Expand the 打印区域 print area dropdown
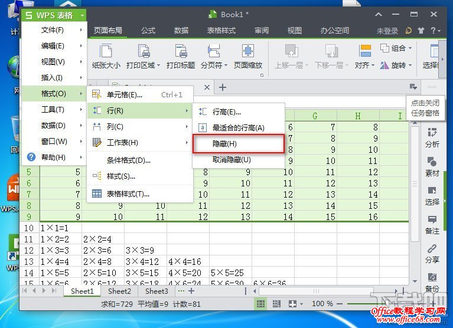This screenshot has width=453, height=328. [158, 65]
